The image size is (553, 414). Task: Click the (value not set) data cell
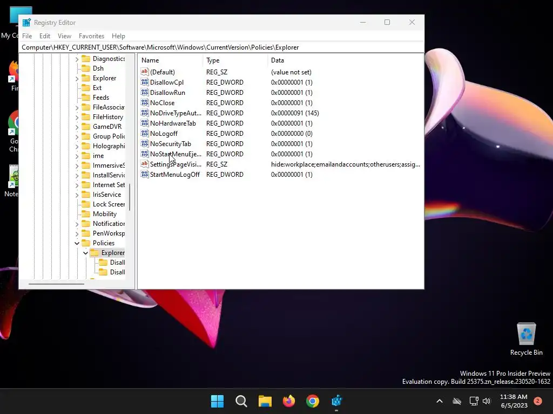tap(291, 72)
